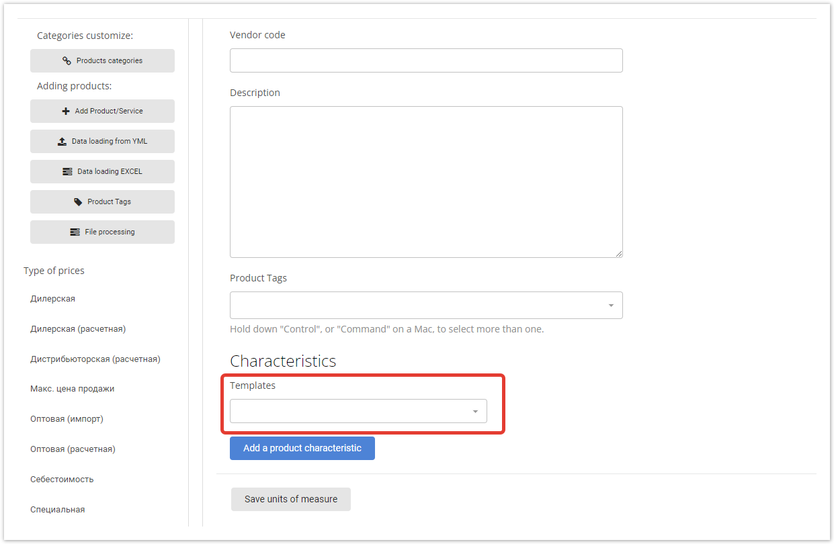Open Data loading EXCEL button
The width and height of the screenshot is (834, 544).
[x=102, y=171]
